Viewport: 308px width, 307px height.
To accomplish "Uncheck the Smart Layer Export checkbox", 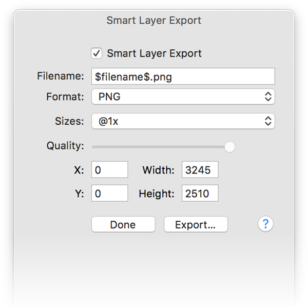I will tap(96, 53).
